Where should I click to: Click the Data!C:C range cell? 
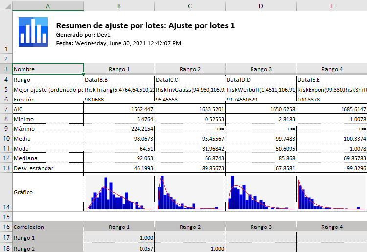pos(190,79)
